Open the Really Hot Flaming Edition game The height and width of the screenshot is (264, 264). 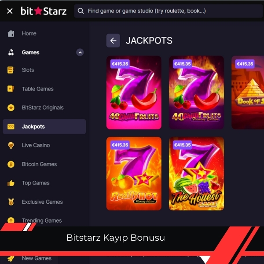coord(134,174)
